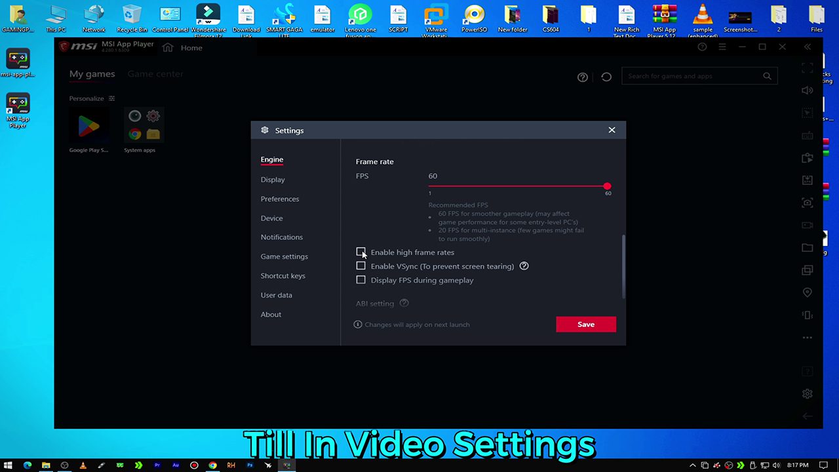Click the volume icon in side toolbar
Screen dimensions: 839x472
[x=808, y=90]
